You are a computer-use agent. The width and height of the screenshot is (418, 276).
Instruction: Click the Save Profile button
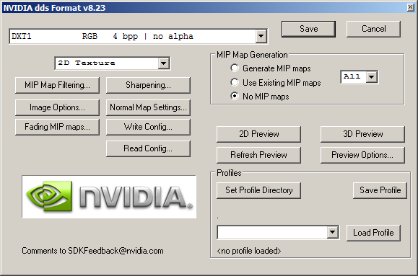[380, 190]
